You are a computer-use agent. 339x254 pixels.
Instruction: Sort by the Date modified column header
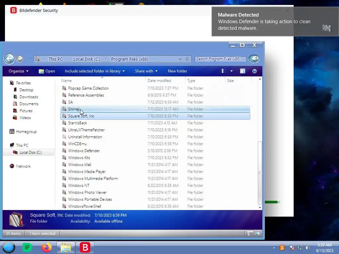click(x=159, y=81)
